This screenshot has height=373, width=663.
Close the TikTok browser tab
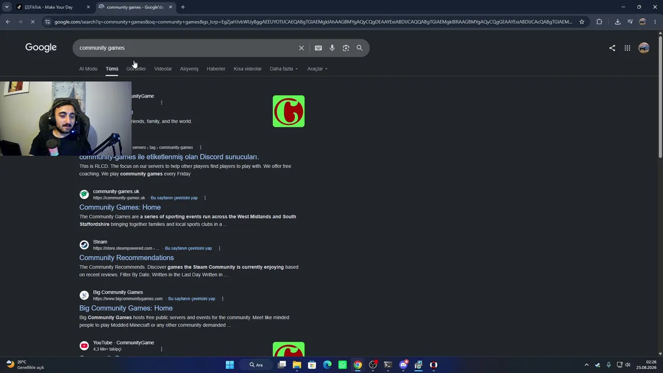point(88,7)
